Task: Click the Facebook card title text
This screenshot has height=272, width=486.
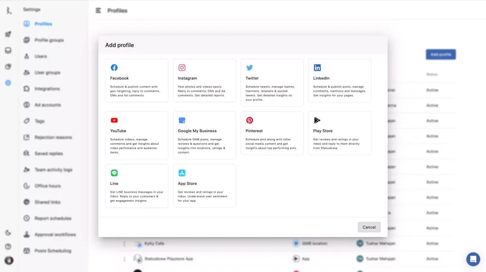Action: (x=120, y=78)
